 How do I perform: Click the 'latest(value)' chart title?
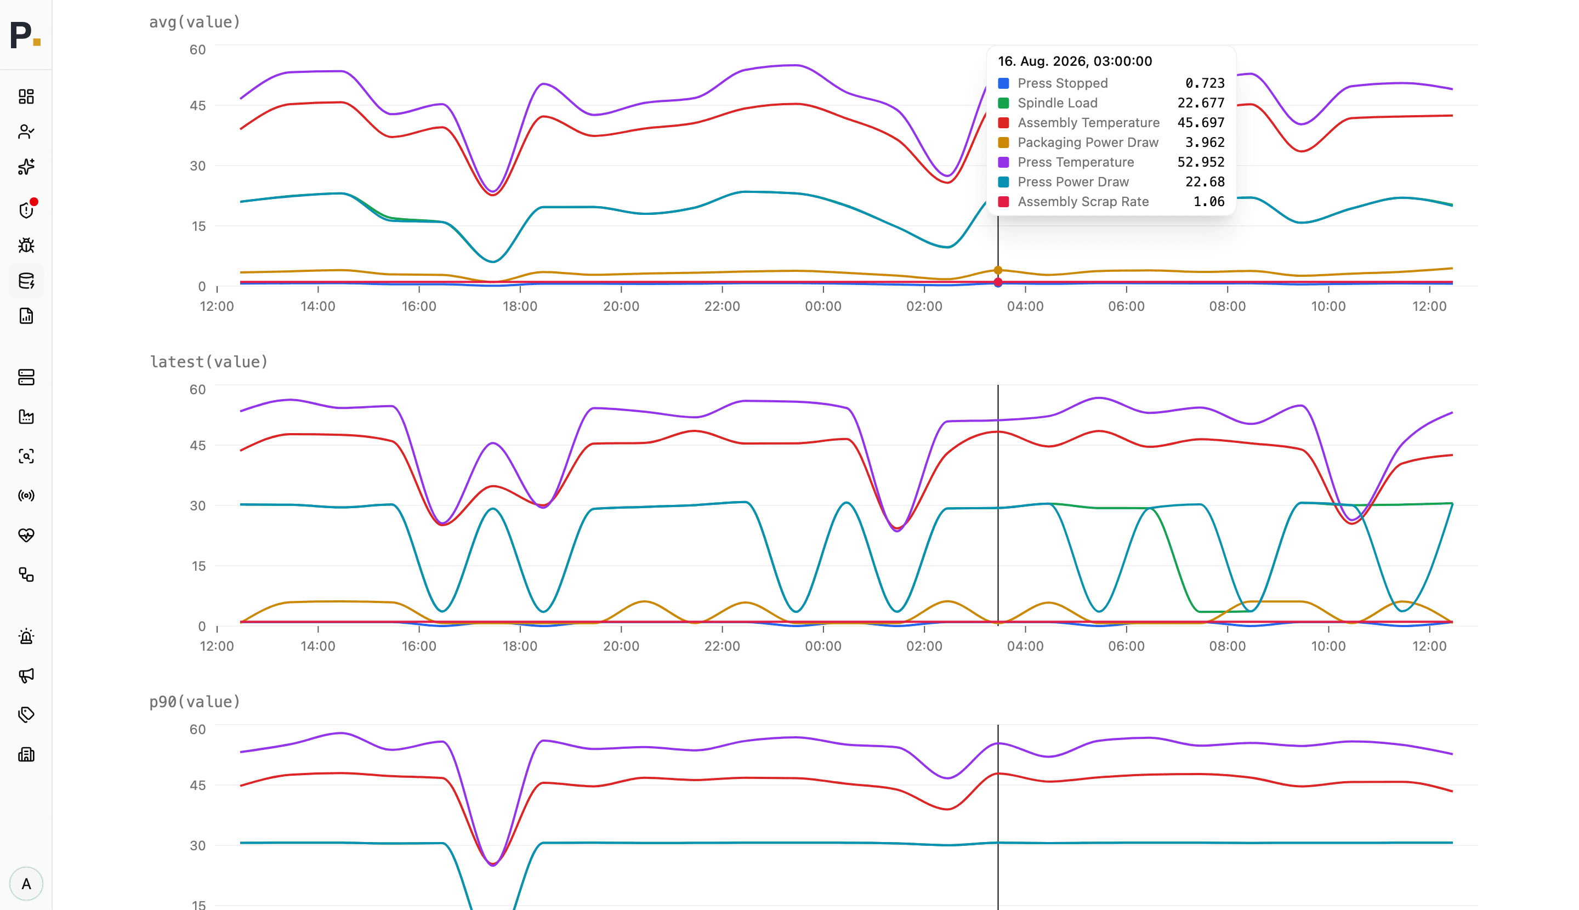[x=209, y=362]
